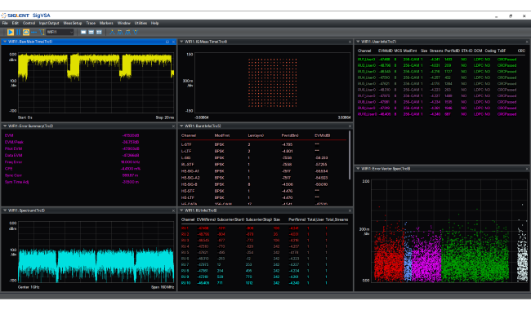Screen dimensions: 531x310
Task: Open the Meas Setup menu
Action: (73, 24)
